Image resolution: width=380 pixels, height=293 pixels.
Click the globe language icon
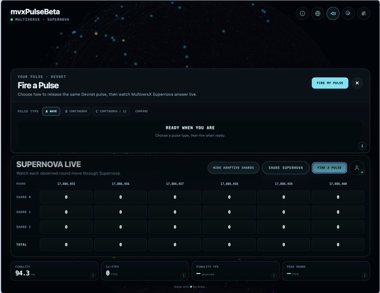click(317, 13)
